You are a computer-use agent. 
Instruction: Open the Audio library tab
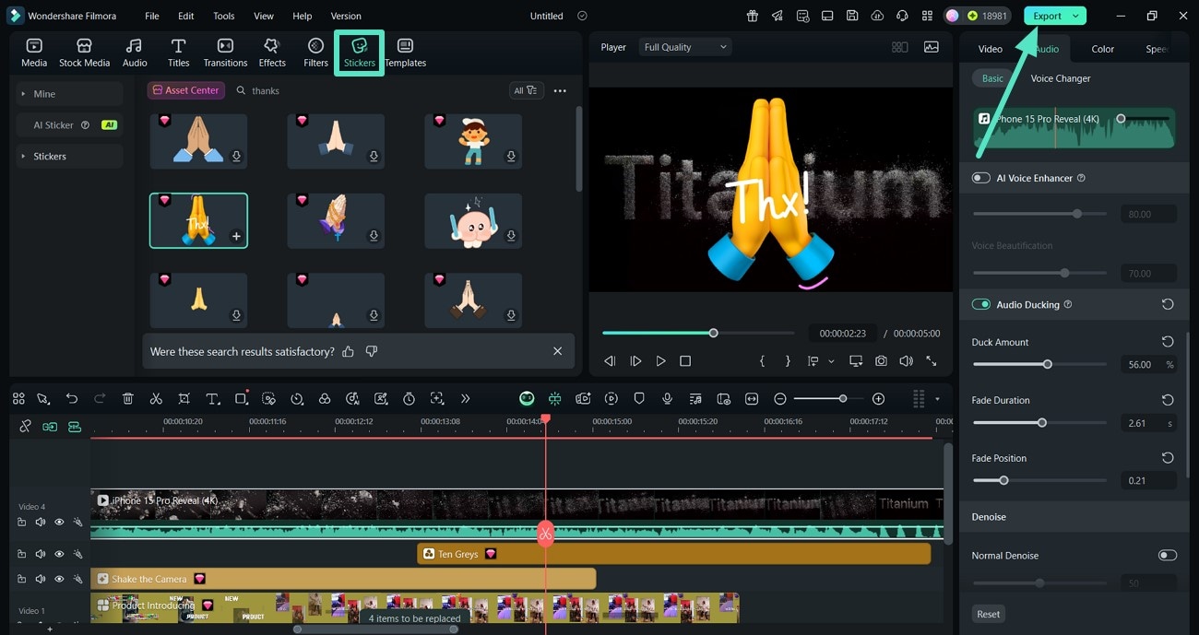pos(135,53)
